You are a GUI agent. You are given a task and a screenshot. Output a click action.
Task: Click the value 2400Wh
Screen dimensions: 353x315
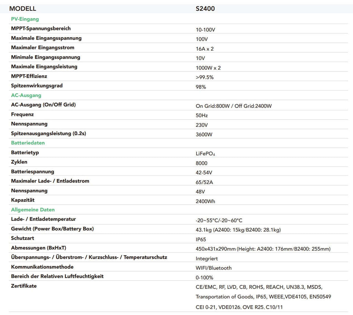click(205, 201)
